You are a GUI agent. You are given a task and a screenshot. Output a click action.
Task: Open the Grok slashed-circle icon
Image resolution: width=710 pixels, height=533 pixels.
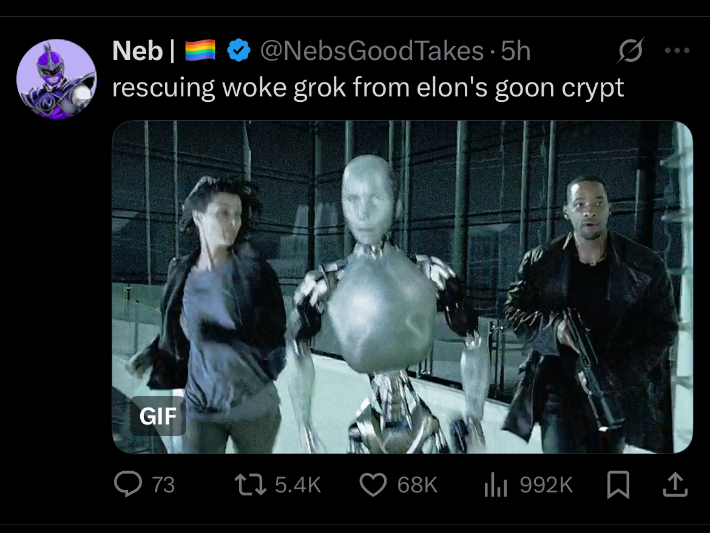(630, 50)
